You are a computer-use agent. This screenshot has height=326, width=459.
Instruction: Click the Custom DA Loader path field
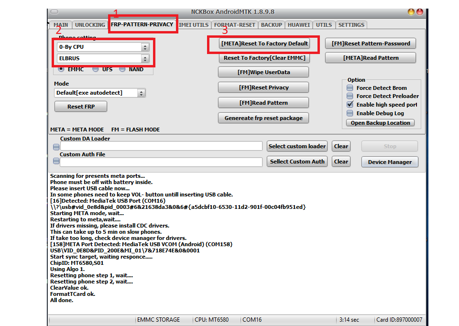coord(161,146)
